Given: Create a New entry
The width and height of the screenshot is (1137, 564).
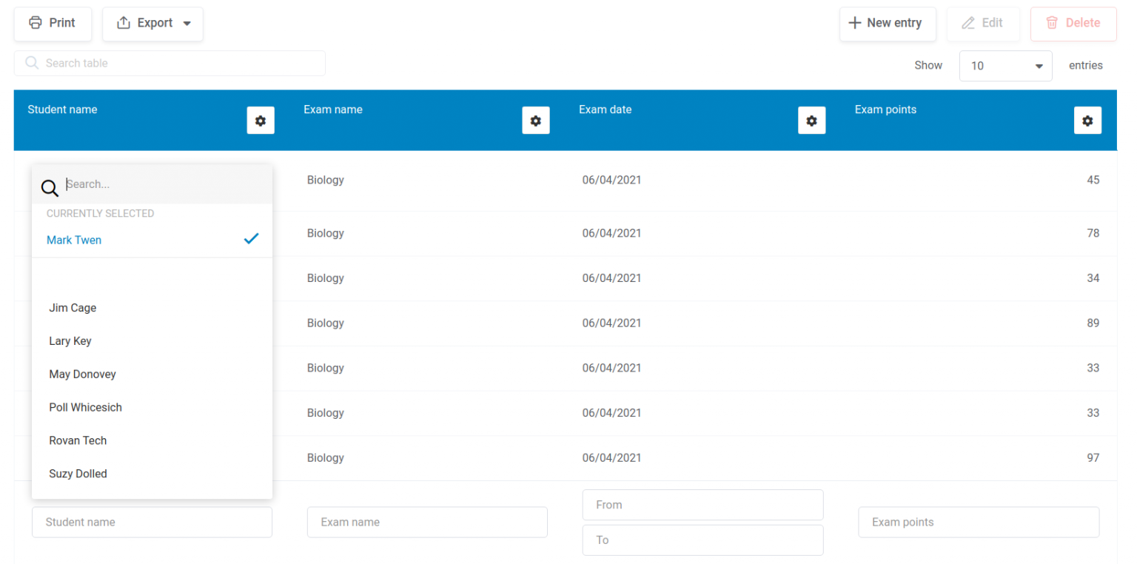Looking at the screenshot, I should (888, 23).
